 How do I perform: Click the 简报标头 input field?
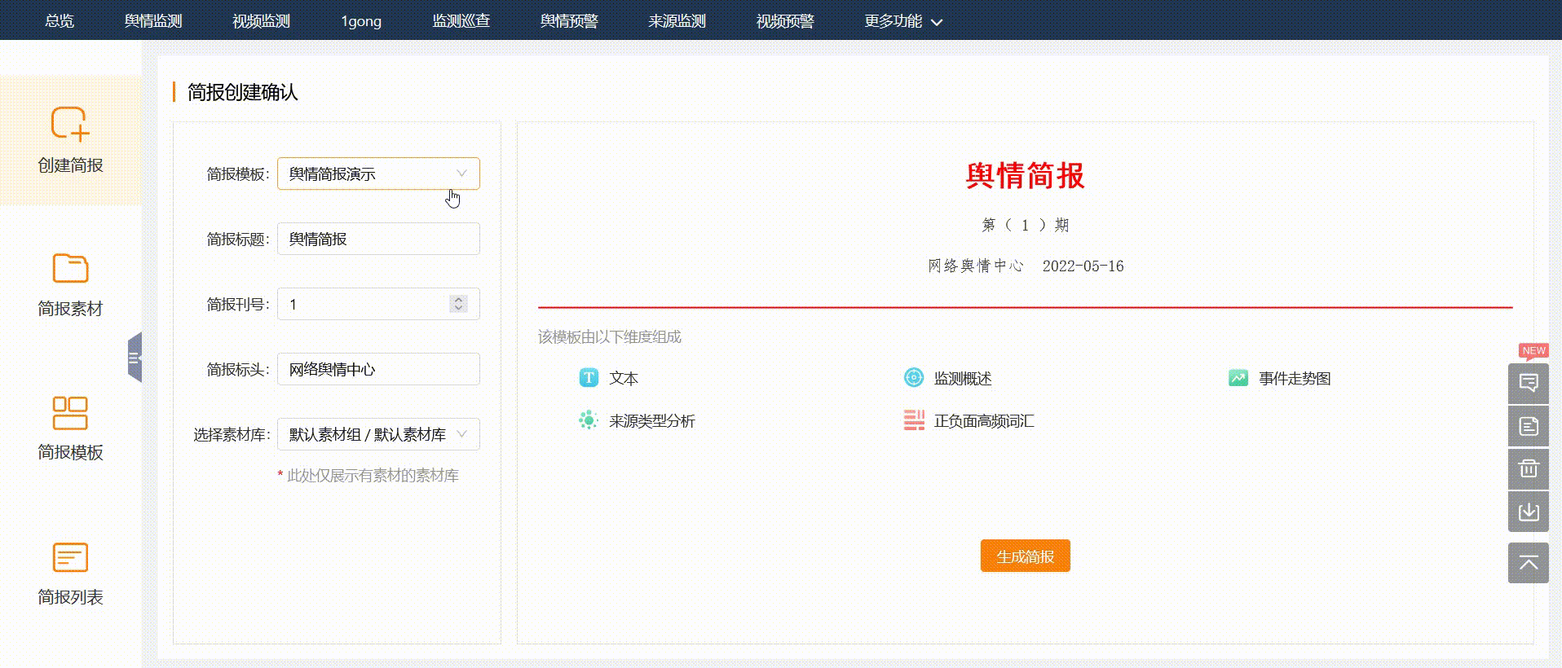tap(378, 369)
